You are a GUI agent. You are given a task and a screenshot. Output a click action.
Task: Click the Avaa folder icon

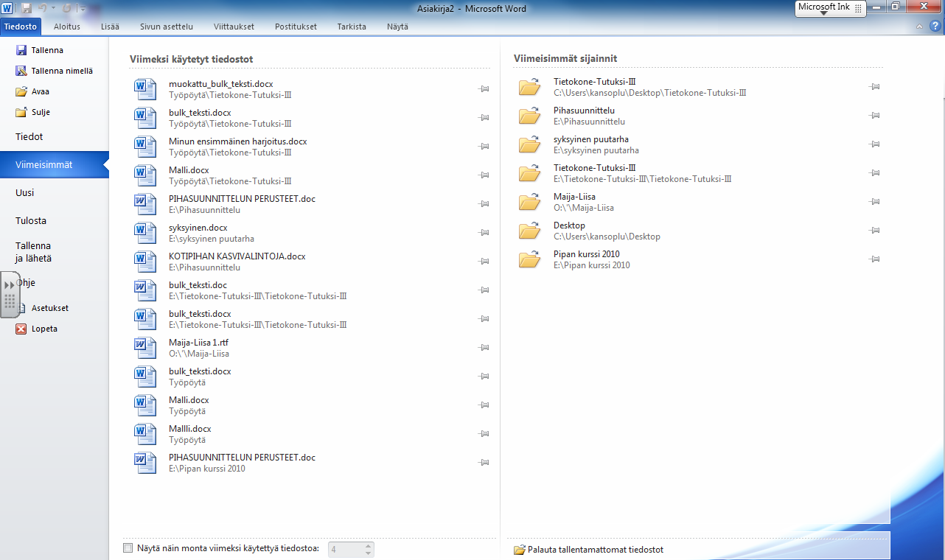(x=21, y=91)
